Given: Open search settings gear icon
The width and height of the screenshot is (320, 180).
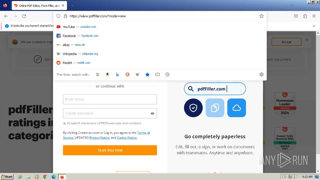Looking at the screenshot, I should (x=261, y=74).
